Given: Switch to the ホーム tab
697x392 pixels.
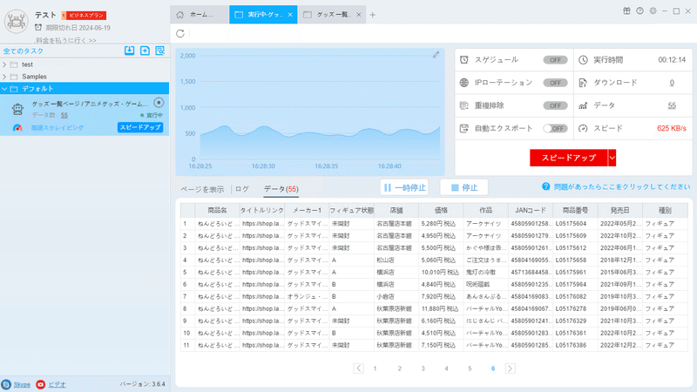Looking at the screenshot, I should coord(200,15).
